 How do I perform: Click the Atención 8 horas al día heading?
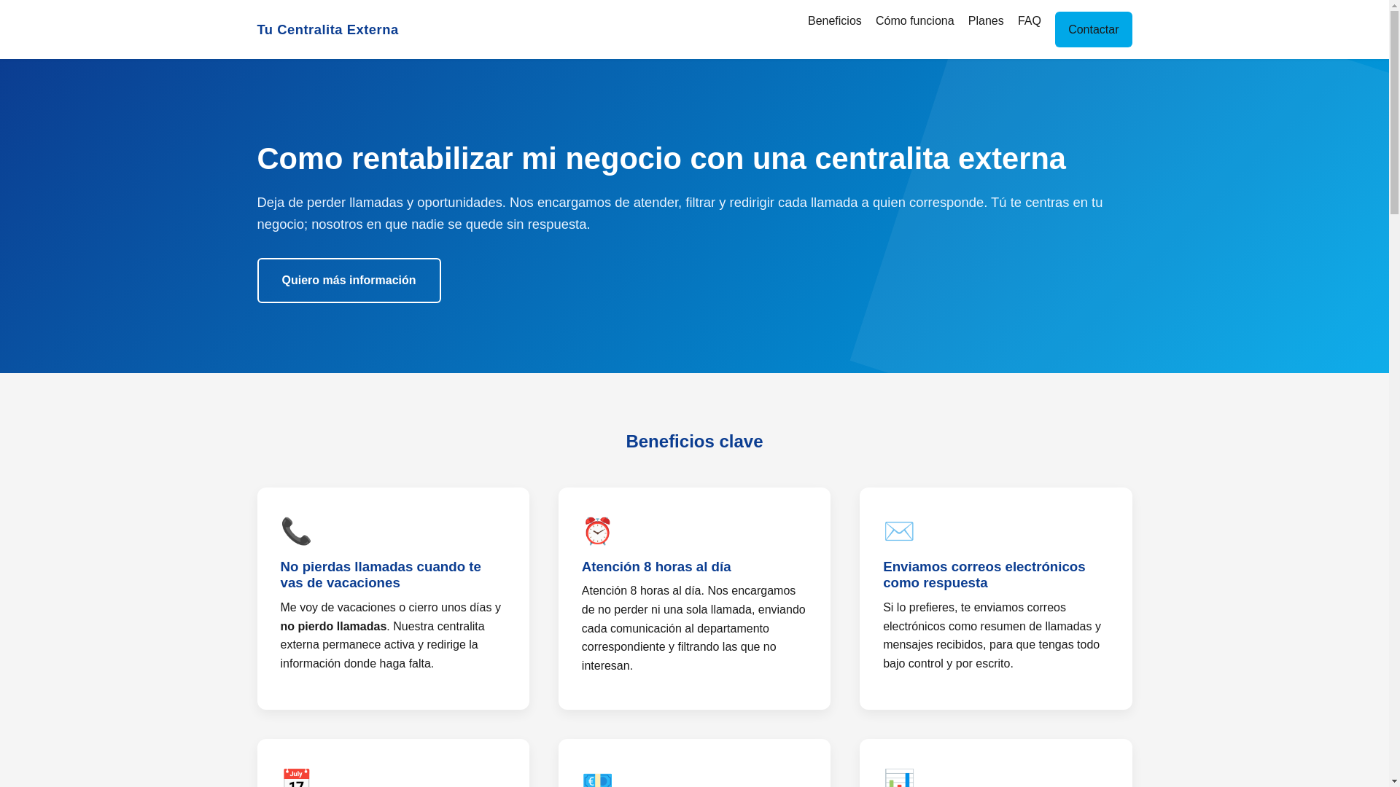point(656,567)
